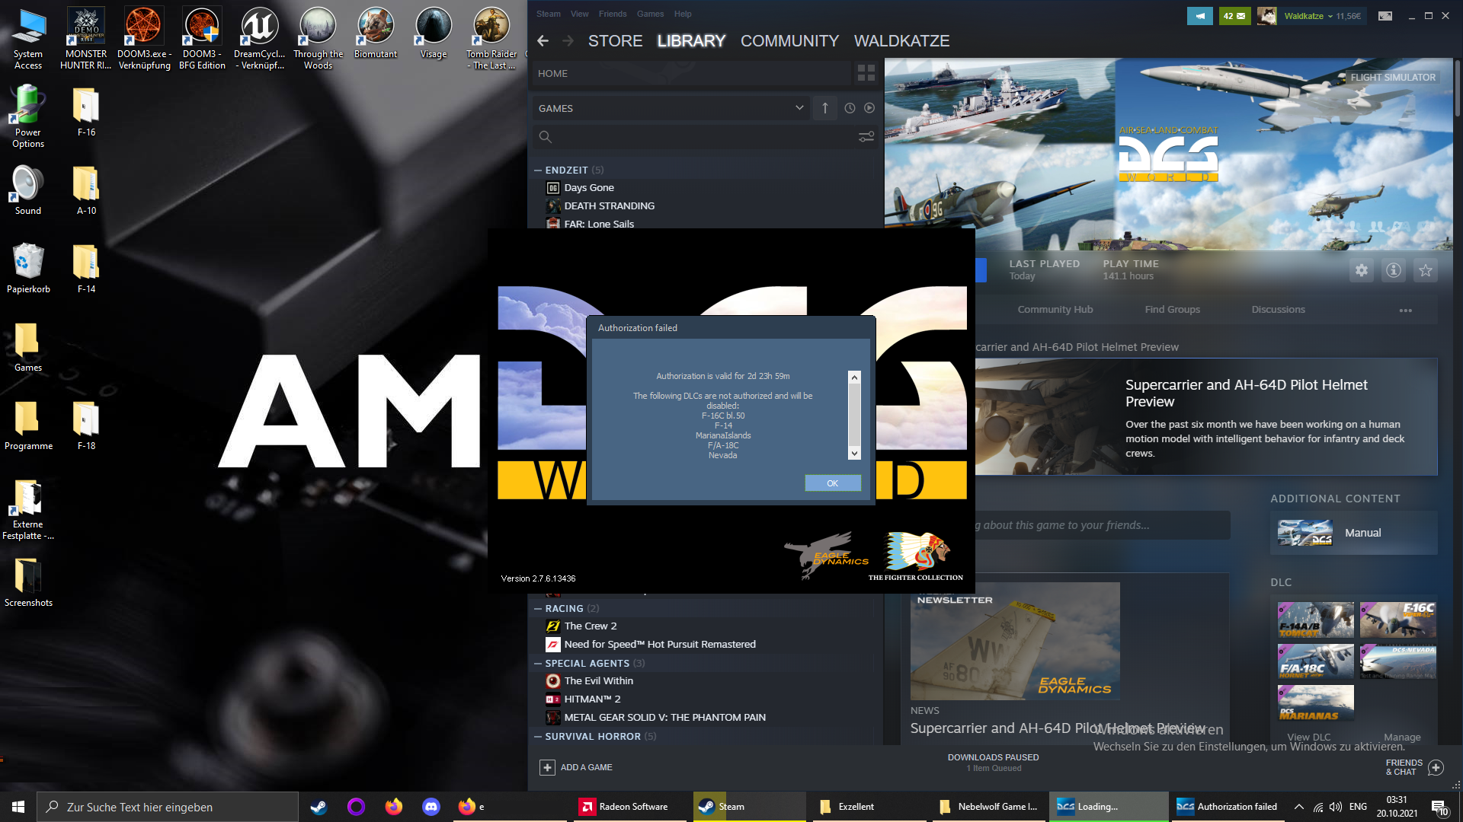The width and height of the screenshot is (1463, 822).
Task: Open FRIENDS & CHAT
Action: (1413, 767)
